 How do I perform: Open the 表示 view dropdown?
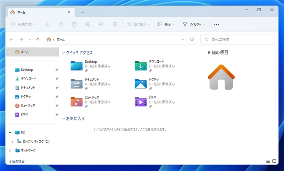(166, 24)
